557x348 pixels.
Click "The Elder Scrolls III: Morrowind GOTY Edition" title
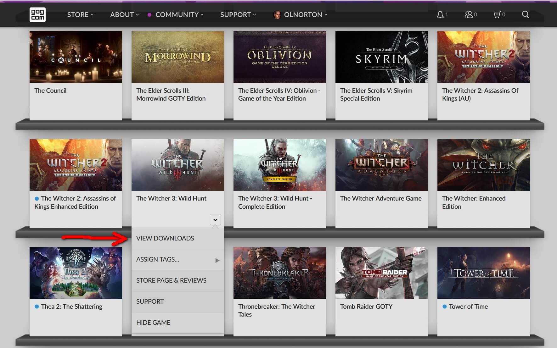click(x=171, y=95)
